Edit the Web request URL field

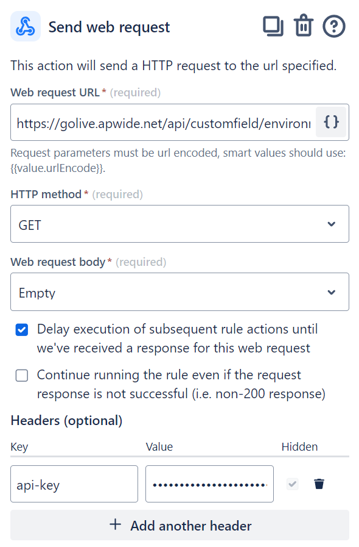pyautogui.click(x=163, y=123)
